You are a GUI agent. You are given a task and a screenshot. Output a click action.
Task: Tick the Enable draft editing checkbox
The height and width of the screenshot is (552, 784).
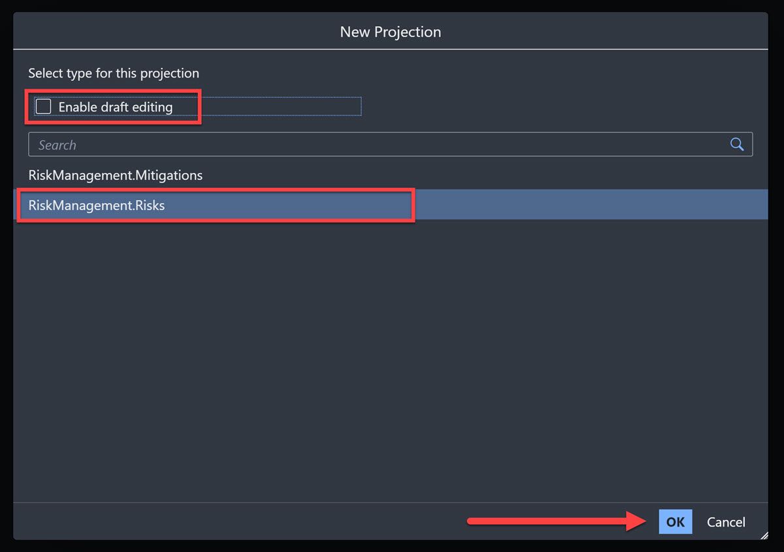pos(43,106)
